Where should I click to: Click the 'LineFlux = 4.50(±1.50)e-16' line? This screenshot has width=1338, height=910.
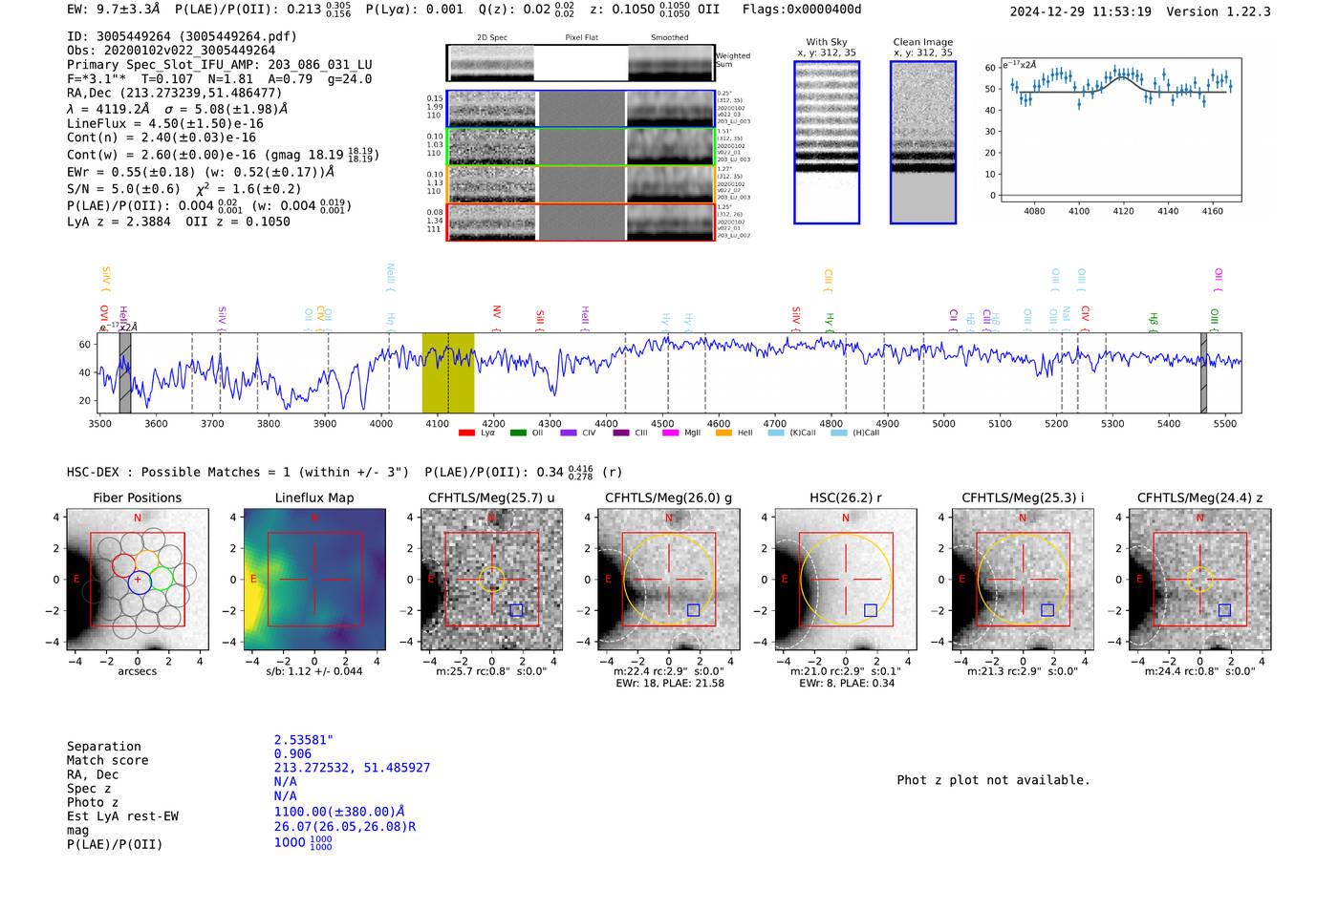[x=165, y=123]
